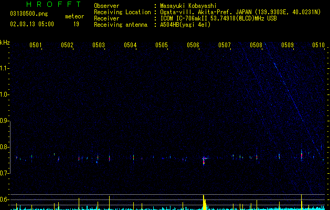Click the receiver ICOM IC-706mkII text

pyautogui.click(x=218, y=18)
